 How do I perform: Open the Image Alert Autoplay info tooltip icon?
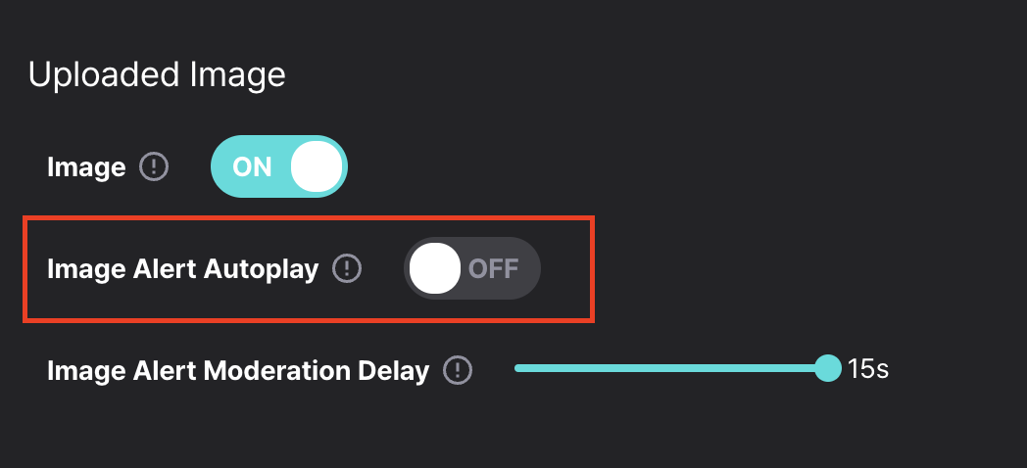coord(347,268)
